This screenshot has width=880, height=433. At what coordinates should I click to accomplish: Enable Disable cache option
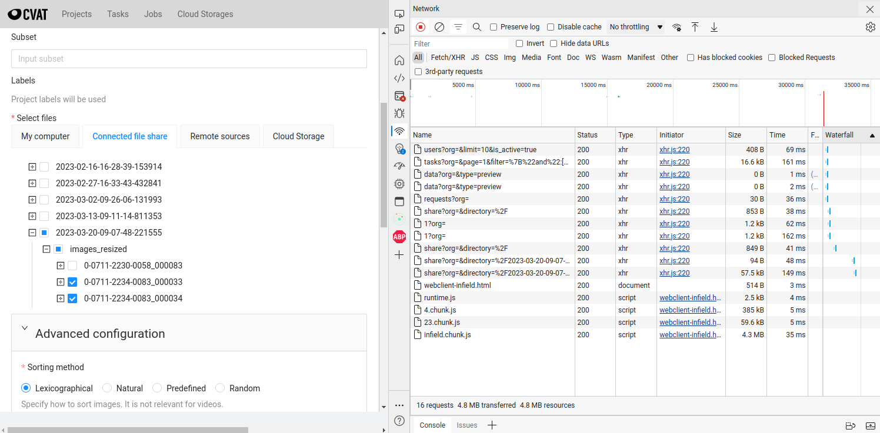[x=550, y=26]
